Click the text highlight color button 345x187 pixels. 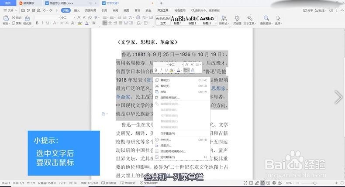pos(79,23)
